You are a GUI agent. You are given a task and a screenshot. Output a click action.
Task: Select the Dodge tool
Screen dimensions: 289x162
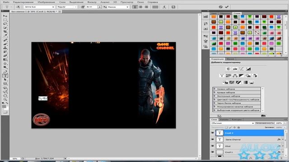click(x=5, y=67)
